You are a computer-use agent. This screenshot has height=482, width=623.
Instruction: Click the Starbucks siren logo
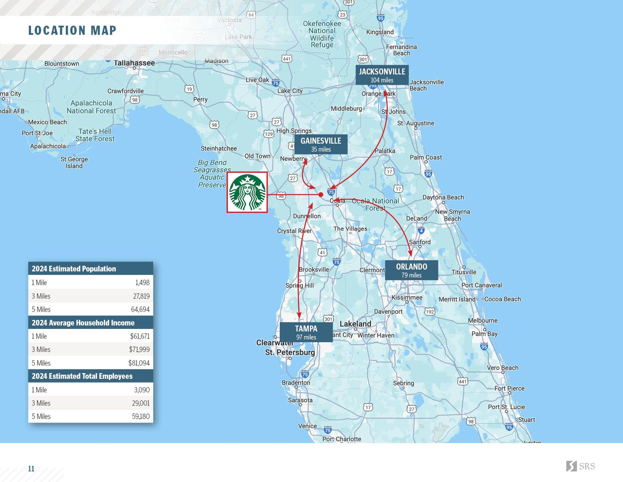click(x=247, y=192)
